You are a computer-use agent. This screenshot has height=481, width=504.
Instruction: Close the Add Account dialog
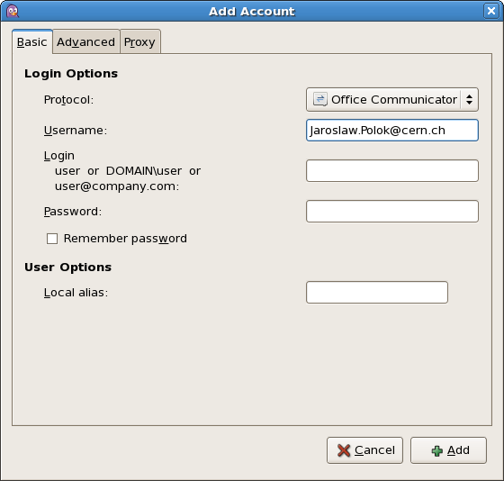(x=491, y=11)
